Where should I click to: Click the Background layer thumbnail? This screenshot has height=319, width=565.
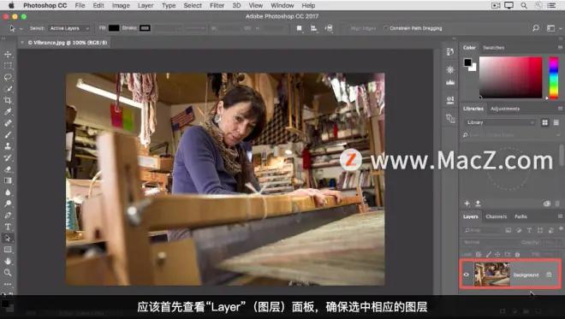pyautogui.click(x=492, y=275)
